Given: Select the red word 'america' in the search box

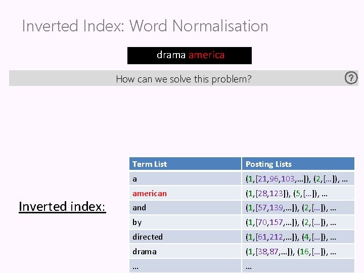Looking at the screenshot, I should click(207, 55).
